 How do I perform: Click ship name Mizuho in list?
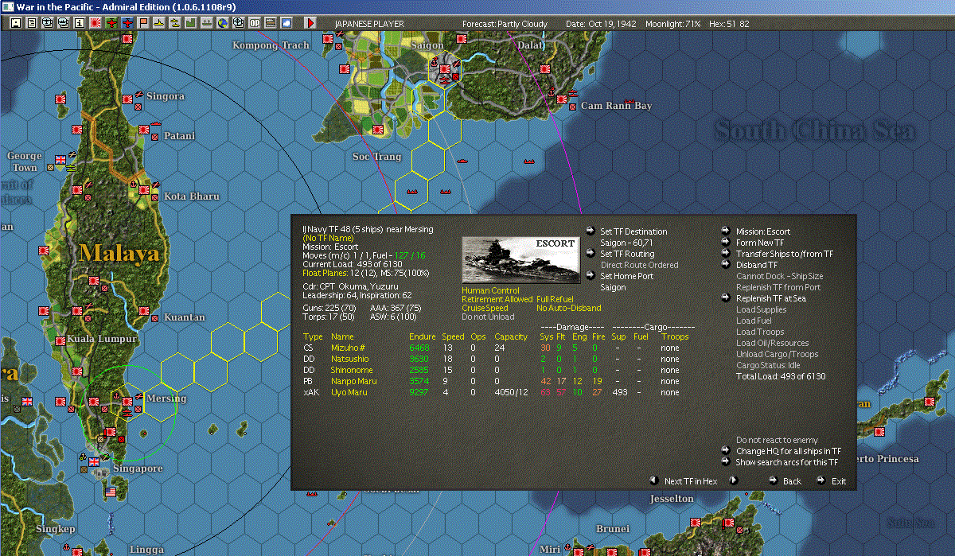[348, 348]
